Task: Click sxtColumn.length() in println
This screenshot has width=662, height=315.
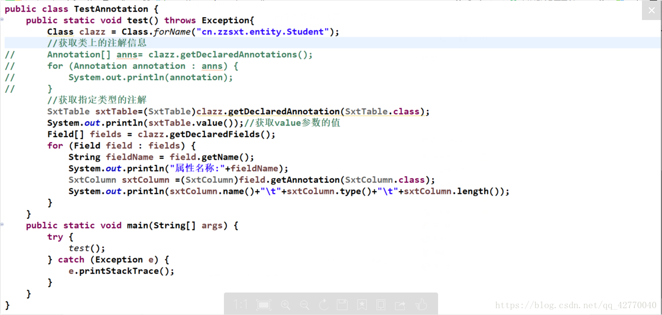Action: coord(451,191)
